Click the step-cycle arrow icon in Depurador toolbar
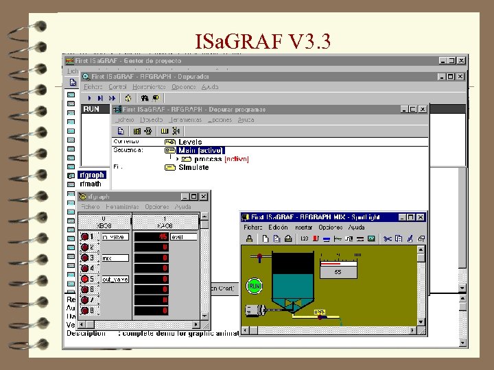Viewport: 494px width, 370px height. coord(100,98)
